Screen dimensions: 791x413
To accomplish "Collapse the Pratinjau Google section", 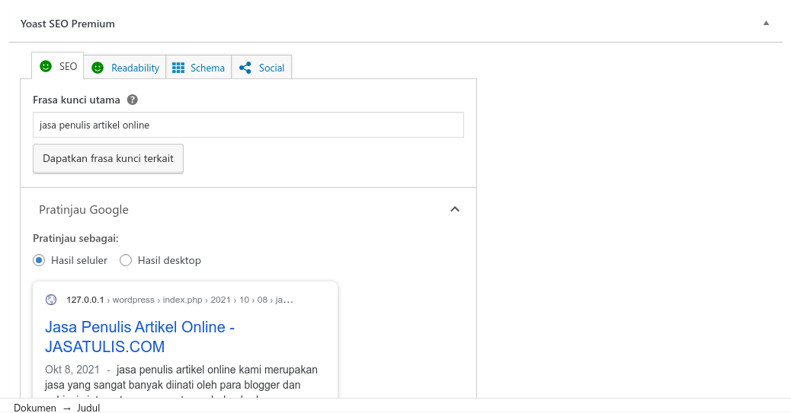I will [454, 209].
